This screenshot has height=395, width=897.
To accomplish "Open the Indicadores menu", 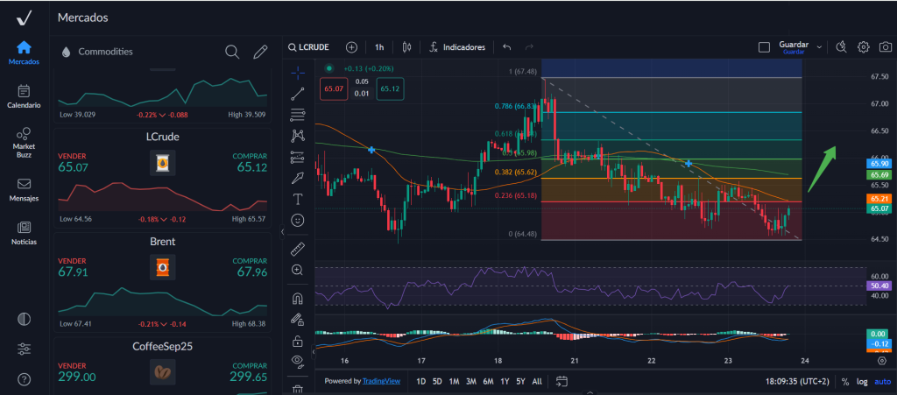I will coord(457,47).
